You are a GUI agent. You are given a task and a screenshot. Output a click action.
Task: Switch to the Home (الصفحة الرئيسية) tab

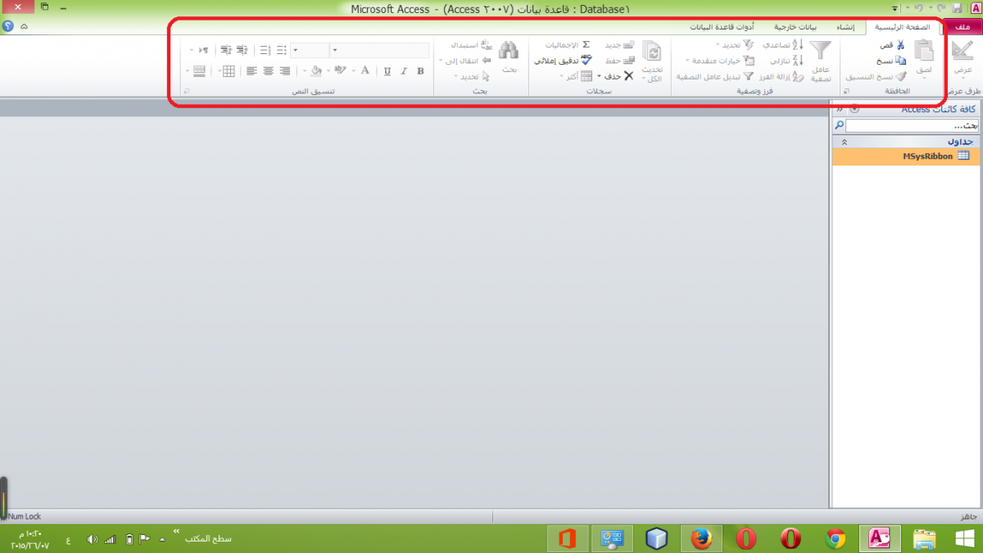[902, 27]
